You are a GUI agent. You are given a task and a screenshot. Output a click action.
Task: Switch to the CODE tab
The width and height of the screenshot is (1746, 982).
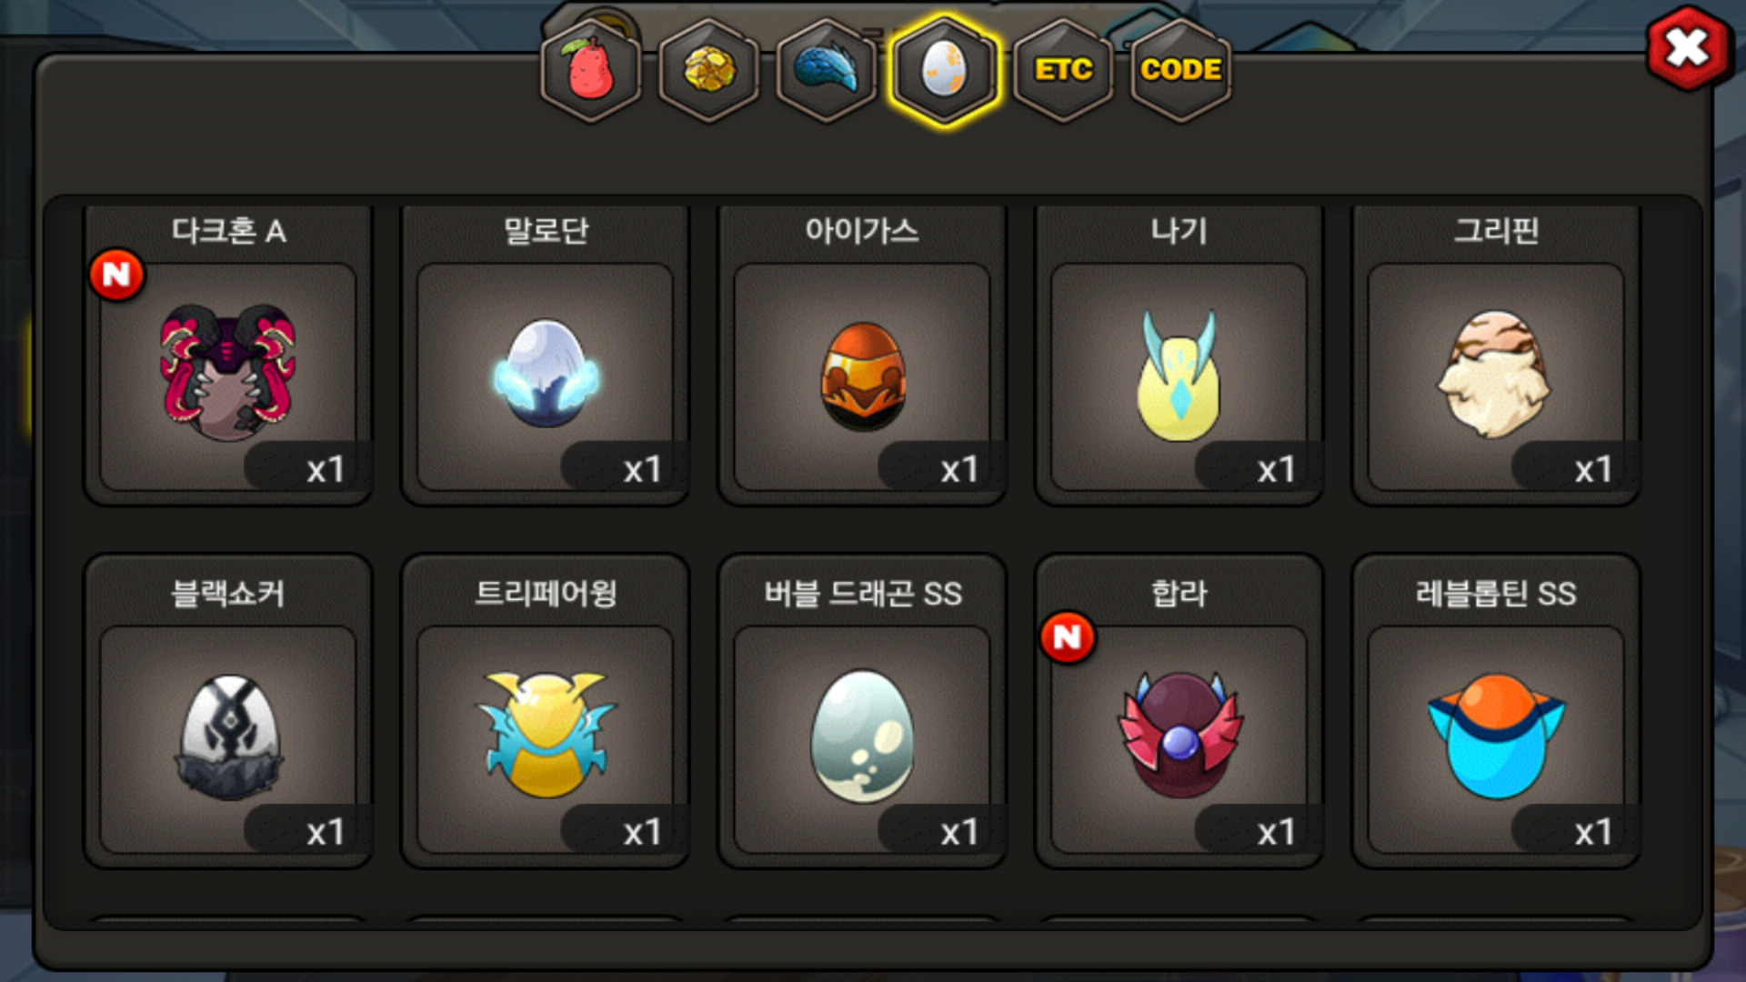click(1180, 70)
